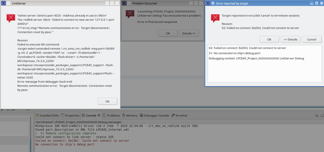Click red console line 'No connection to chip's debug port'

[65, 144]
